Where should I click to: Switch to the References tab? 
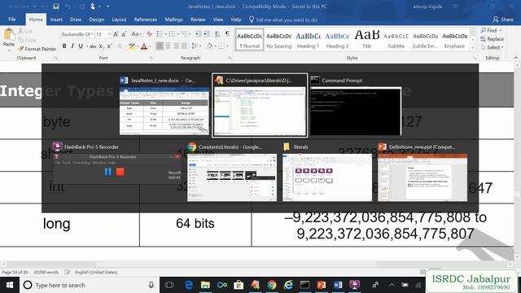click(146, 20)
